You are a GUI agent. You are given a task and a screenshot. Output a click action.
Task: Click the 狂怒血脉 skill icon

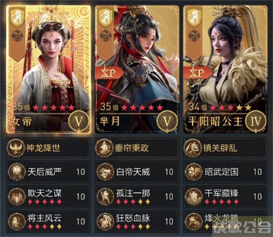(105, 222)
